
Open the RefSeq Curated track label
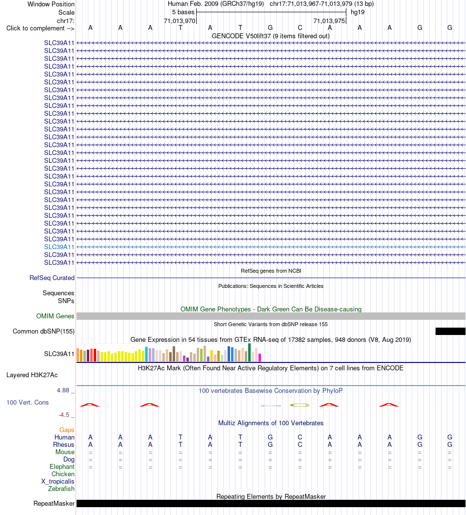pyautogui.click(x=52, y=278)
